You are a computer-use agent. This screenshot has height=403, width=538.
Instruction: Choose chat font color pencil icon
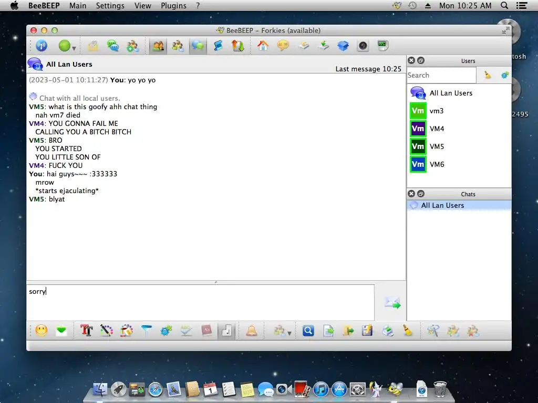click(106, 331)
